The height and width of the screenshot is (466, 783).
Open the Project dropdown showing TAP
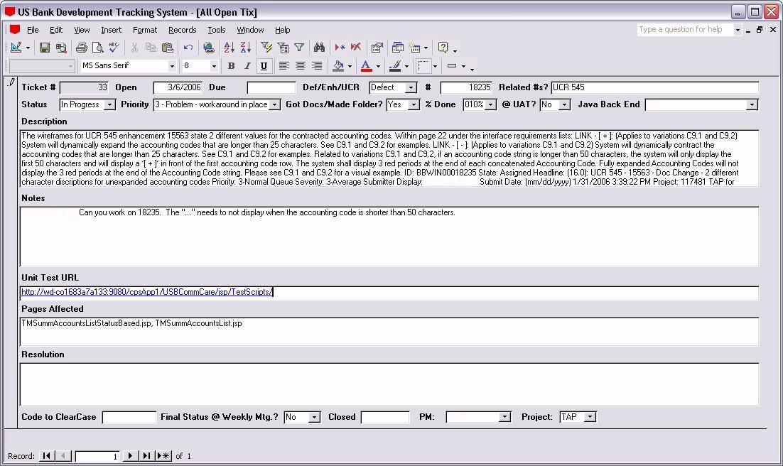coord(590,417)
